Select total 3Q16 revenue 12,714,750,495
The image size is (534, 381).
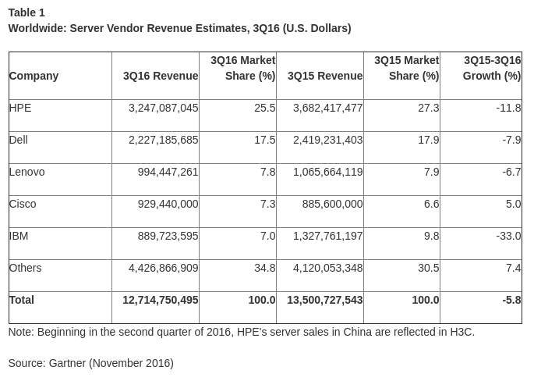(x=160, y=300)
